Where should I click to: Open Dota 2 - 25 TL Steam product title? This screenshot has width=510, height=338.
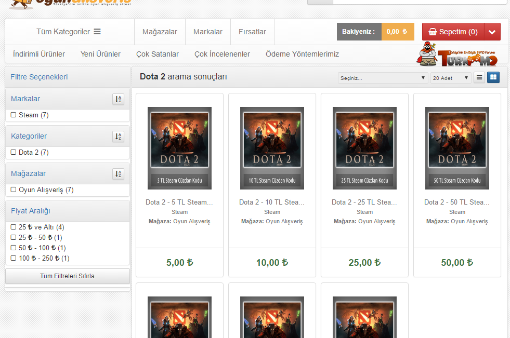point(364,202)
